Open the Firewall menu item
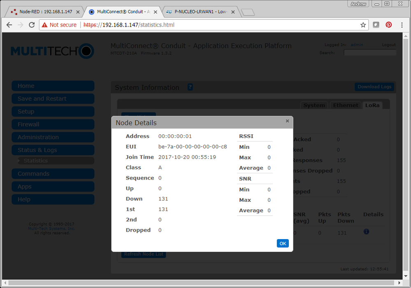This screenshot has height=288, width=411. 53,124
